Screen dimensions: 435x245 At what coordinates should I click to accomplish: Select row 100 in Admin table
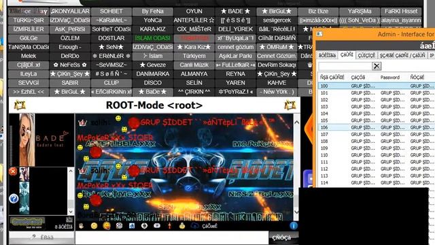(377, 86)
